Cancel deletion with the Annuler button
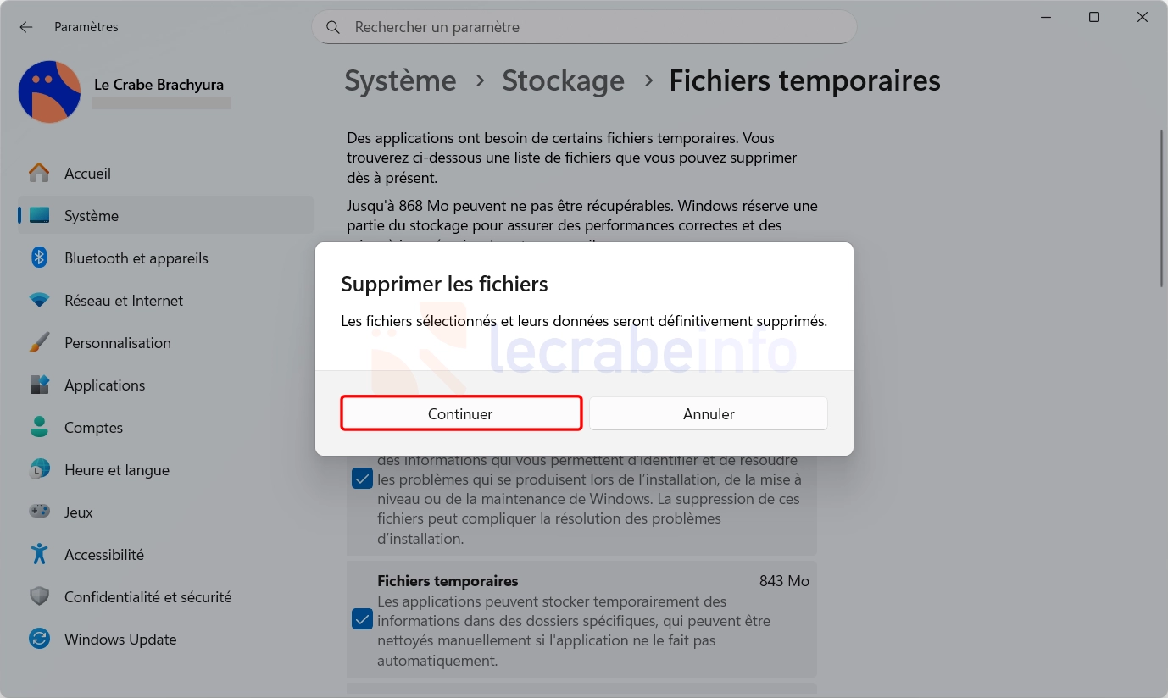Screen dimensions: 1168x698 click(x=709, y=413)
